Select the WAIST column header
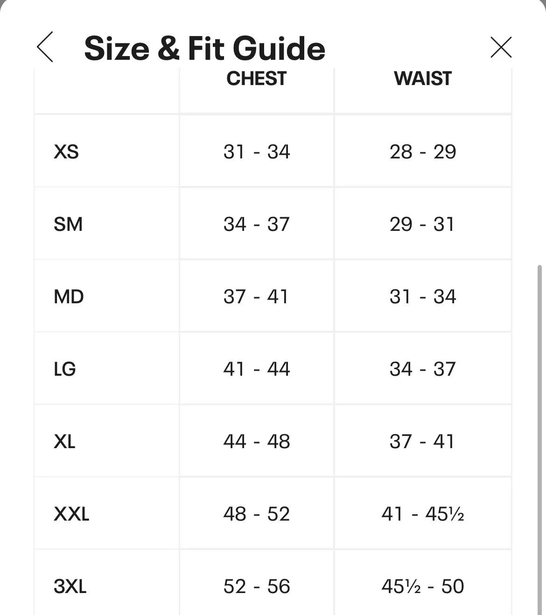The height and width of the screenshot is (615, 546). click(423, 79)
